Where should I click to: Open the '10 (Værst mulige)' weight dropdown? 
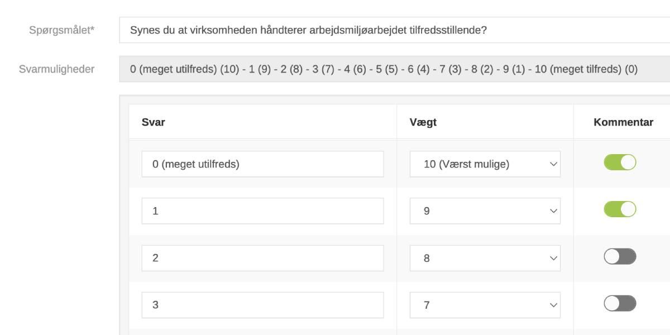click(485, 164)
